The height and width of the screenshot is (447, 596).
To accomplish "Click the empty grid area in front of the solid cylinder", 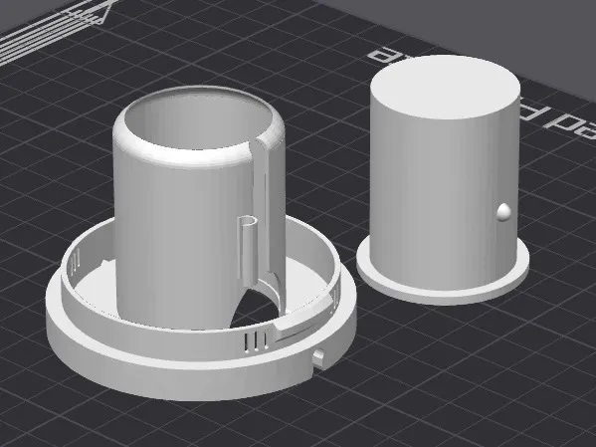I will (456, 361).
